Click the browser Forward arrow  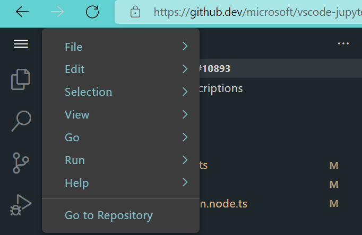57,12
